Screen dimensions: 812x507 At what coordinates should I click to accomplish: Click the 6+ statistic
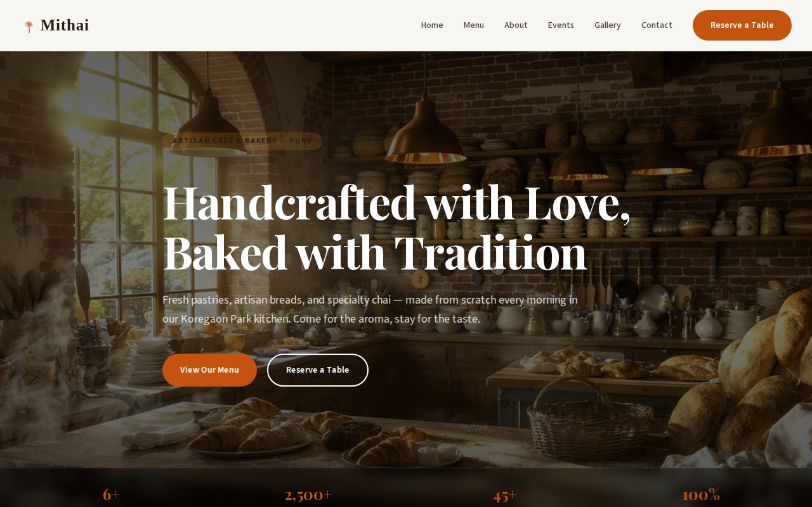pos(111,495)
